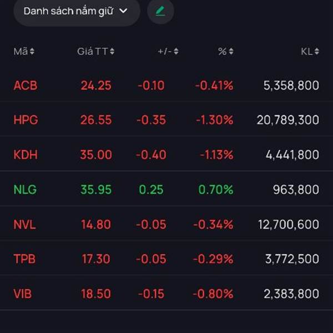Click the green edit pencil icon
Viewport: 333px width, 333px height.
coord(160,11)
